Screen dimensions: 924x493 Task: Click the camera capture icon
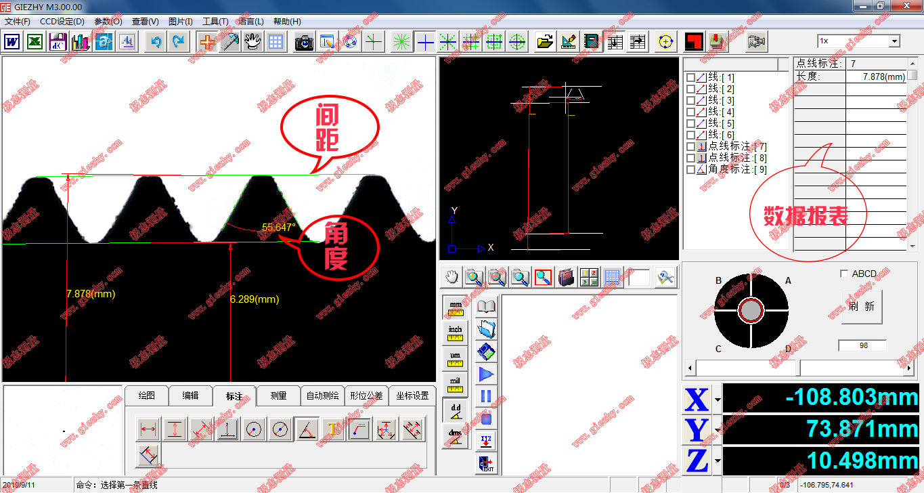pyautogui.click(x=304, y=42)
